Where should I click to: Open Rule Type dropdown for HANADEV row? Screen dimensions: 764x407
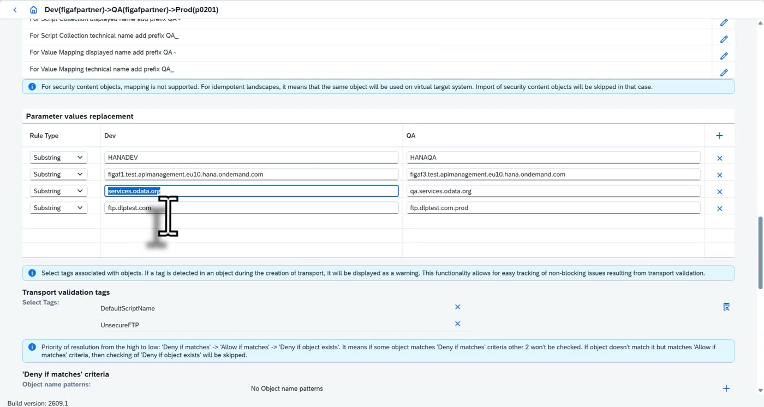point(58,158)
